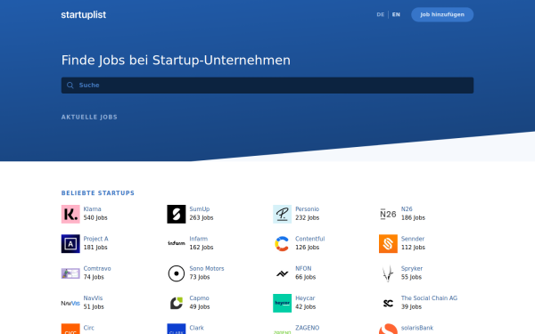
Task: Open the NavVis logo icon
Action: (70, 303)
